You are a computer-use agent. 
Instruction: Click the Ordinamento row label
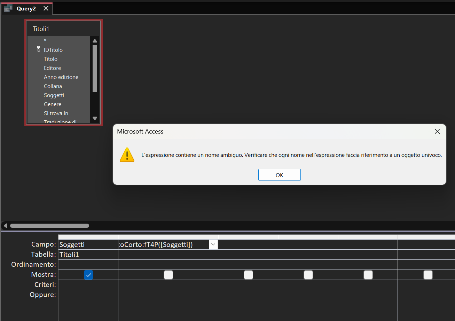(33, 265)
